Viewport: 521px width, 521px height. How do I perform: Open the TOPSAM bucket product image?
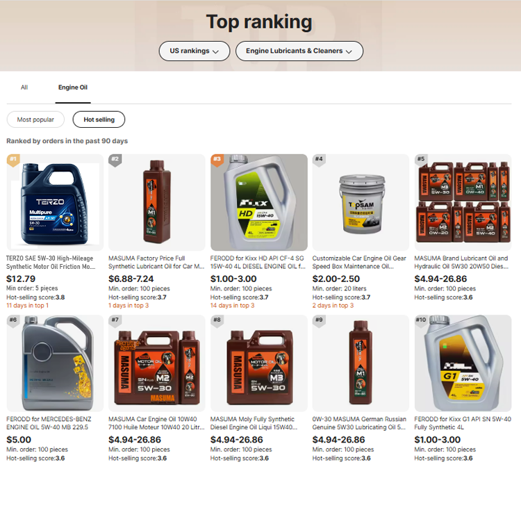click(x=361, y=202)
